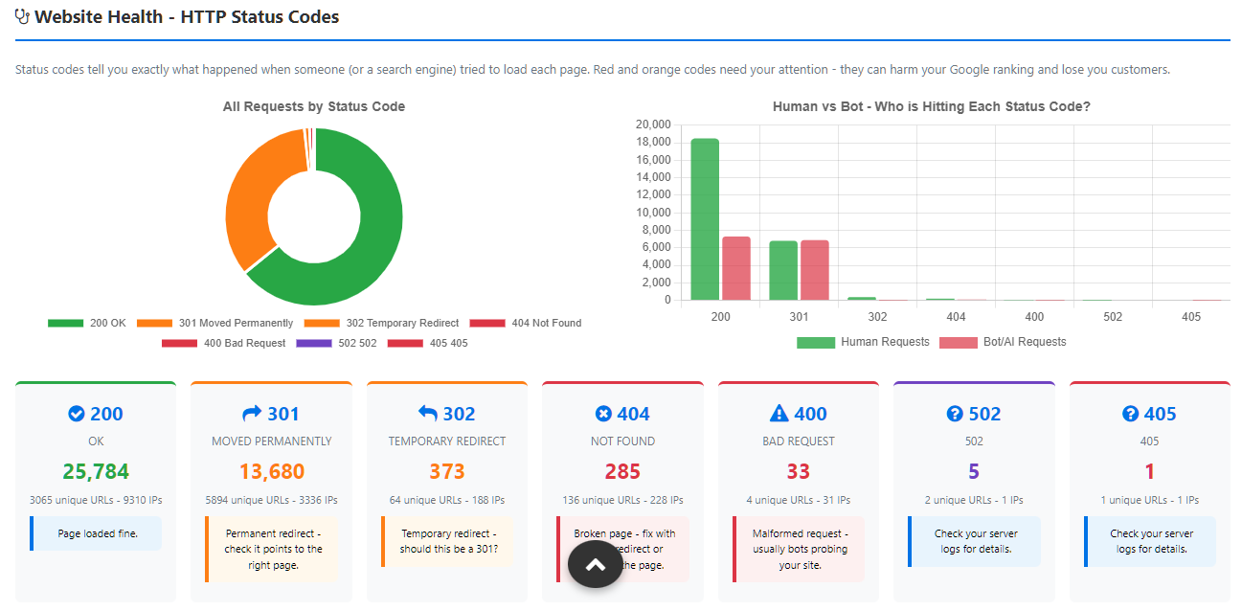Screen dimensions: 1242x611
Task: Click the red Bot bar for status 200
Action: coord(736,268)
